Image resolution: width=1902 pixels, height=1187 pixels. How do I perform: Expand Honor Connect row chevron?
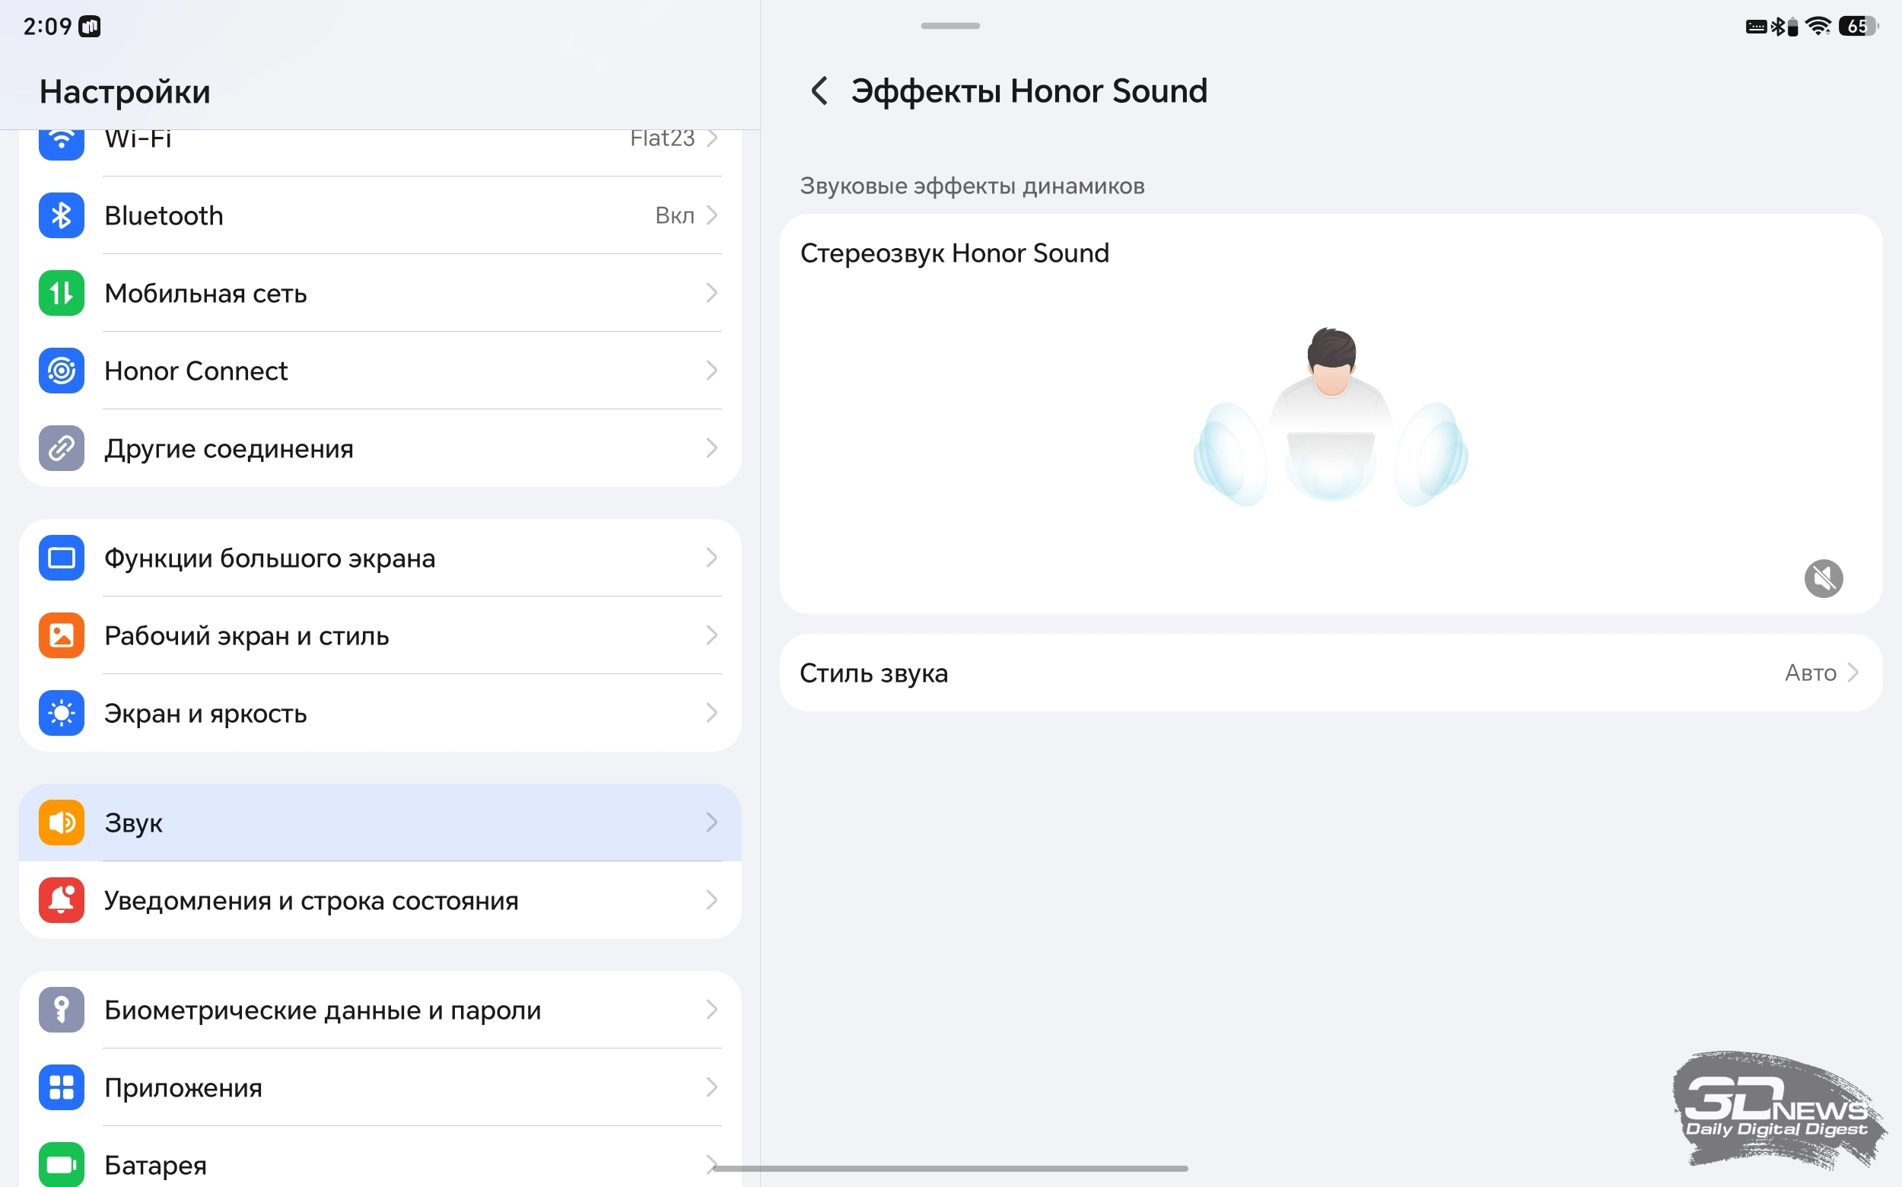(x=712, y=371)
